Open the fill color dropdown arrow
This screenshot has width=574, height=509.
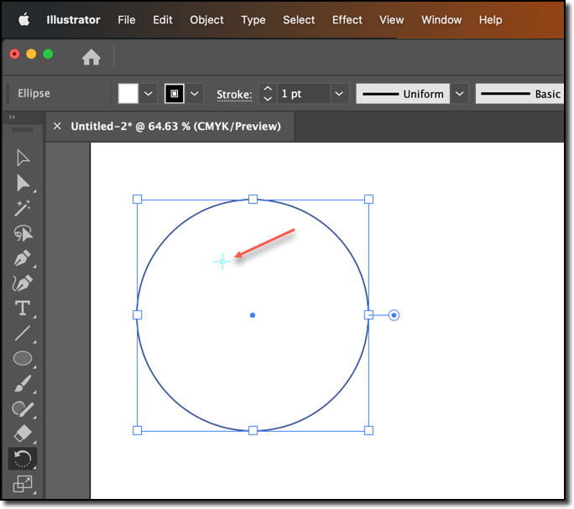pos(149,94)
